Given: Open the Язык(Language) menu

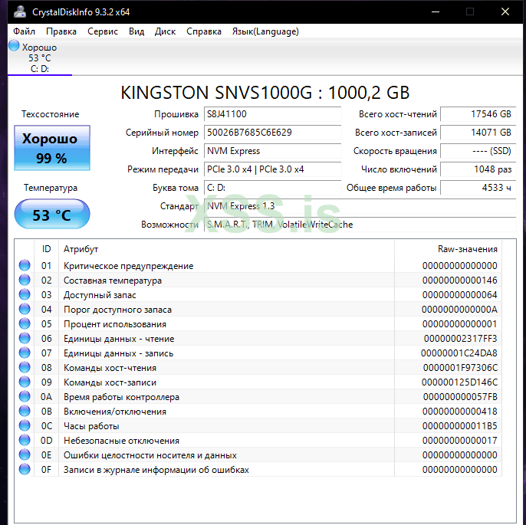Looking at the screenshot, I should [x=265, y=31].
